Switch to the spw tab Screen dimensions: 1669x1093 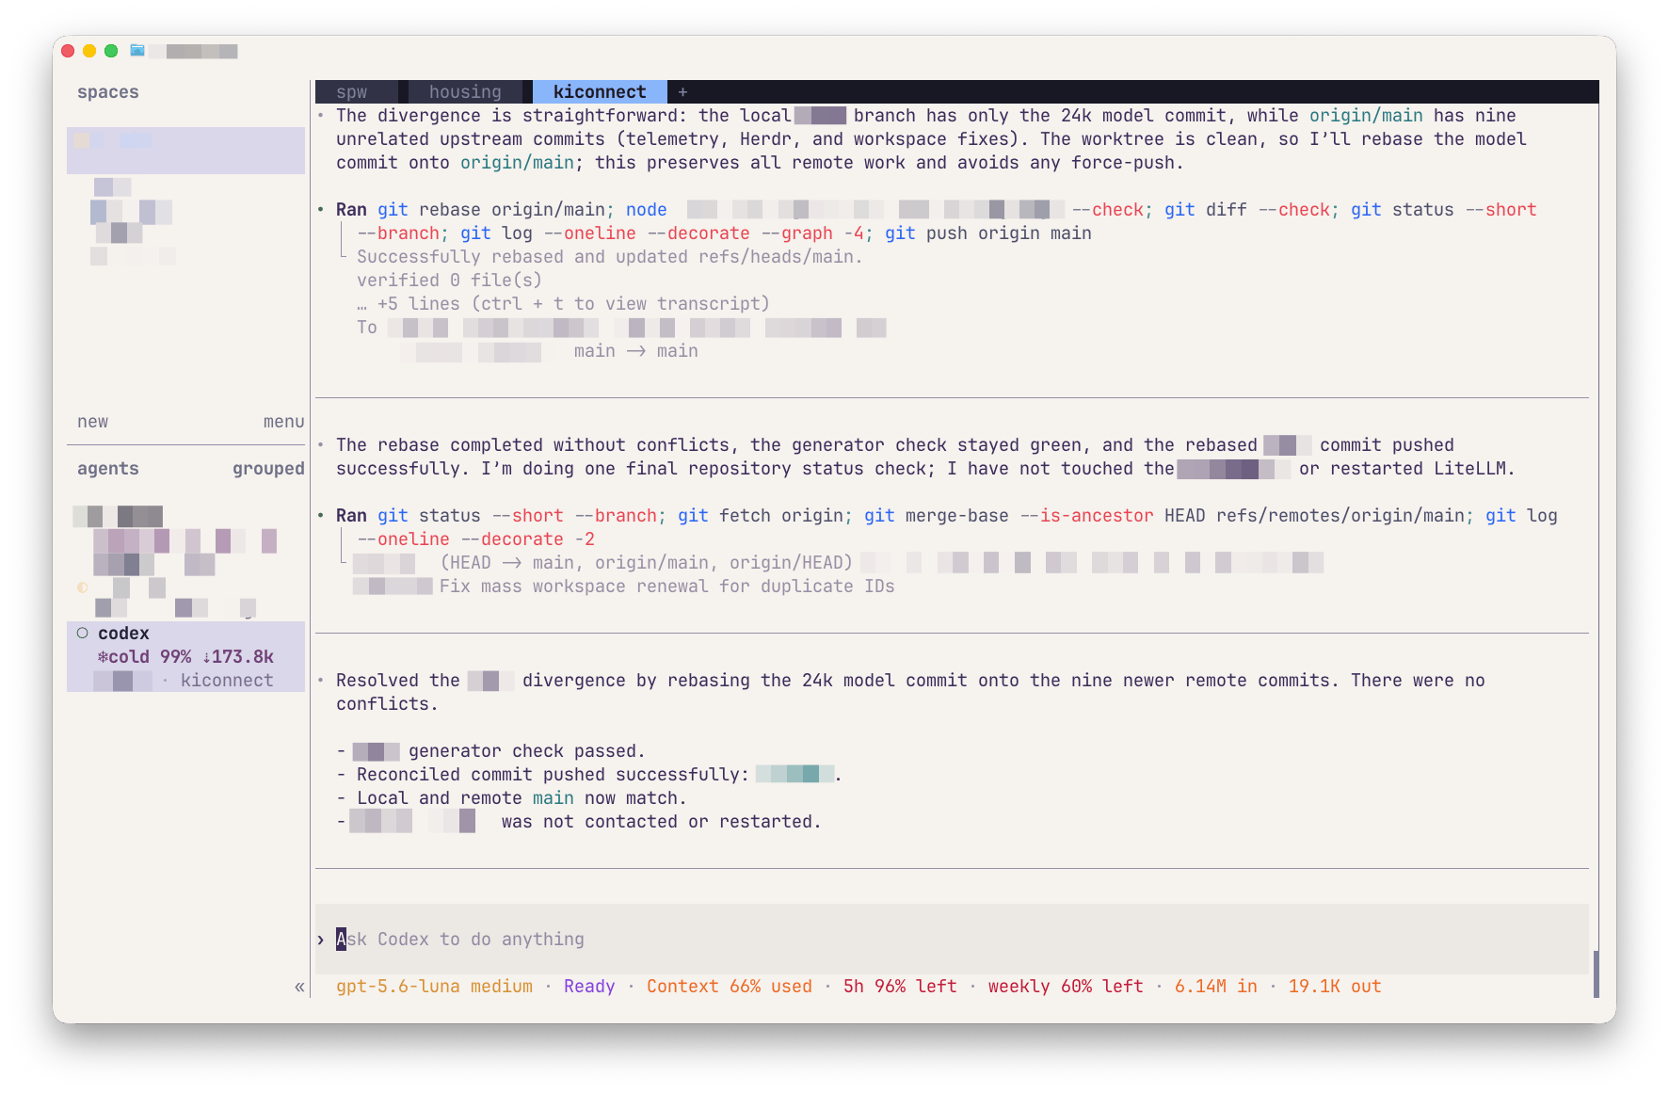352,92
